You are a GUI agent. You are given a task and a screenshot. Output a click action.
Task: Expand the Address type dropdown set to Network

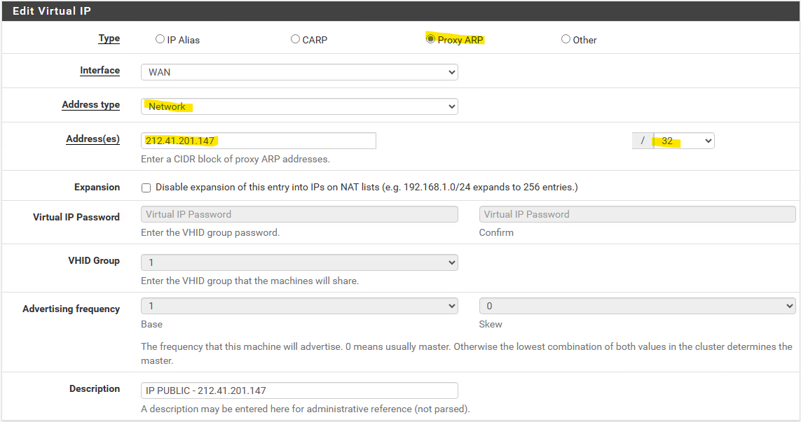(x=299, y=106)
